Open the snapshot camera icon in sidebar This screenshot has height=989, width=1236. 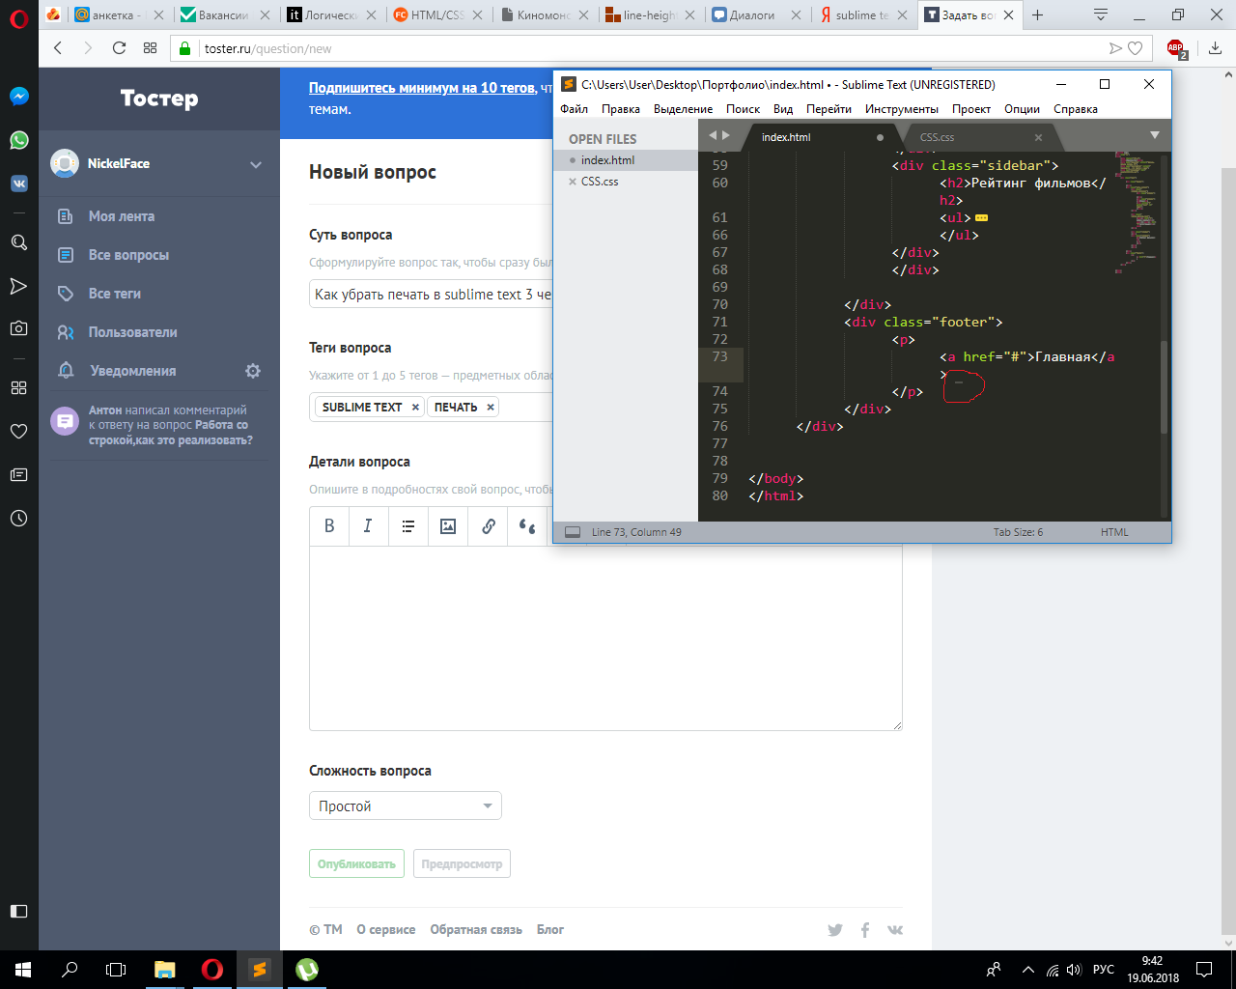pyautogui.click(x=19, y=328)
